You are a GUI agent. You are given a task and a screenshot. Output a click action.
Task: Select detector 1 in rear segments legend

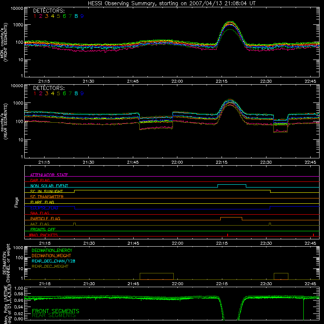tap(35, 94)
